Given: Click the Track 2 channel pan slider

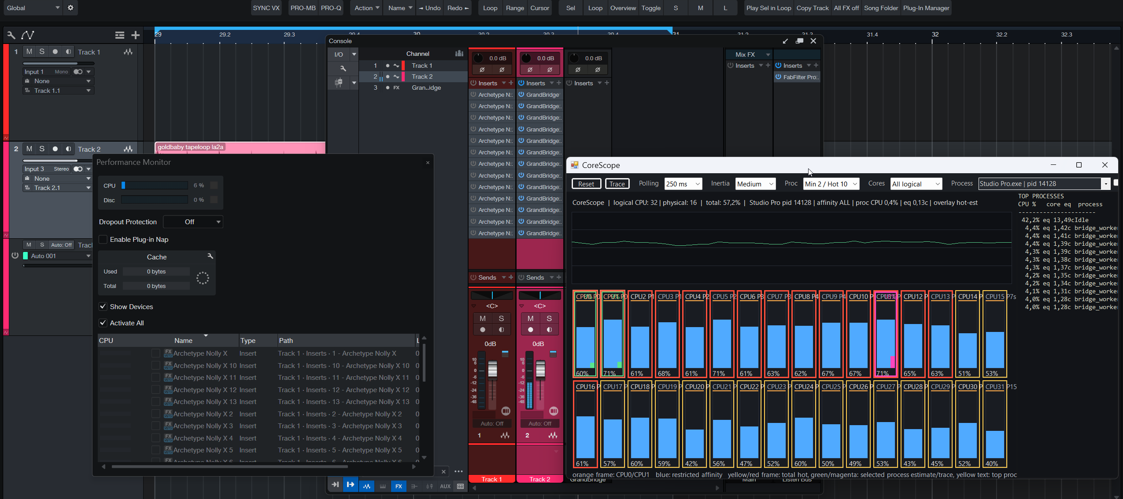Looking at the screenshot, I should [x=540, y=295].
